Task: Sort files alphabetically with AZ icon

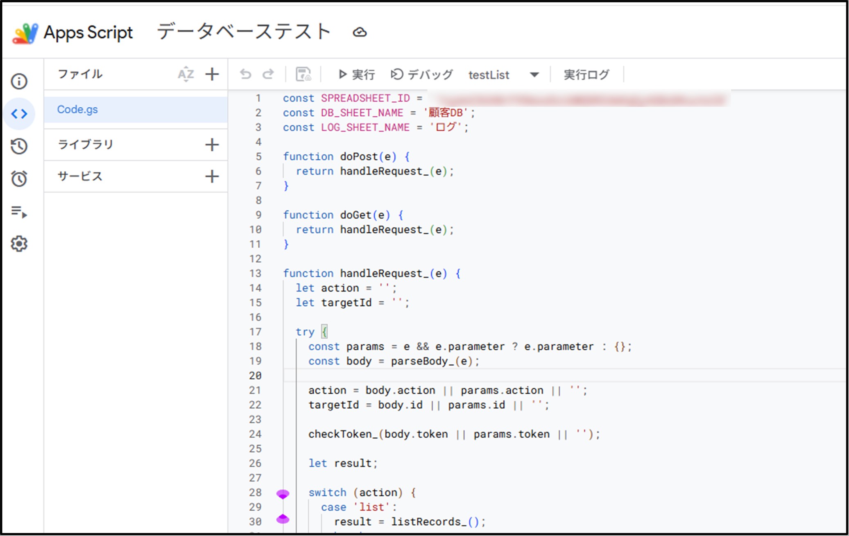Action: (186, 75)
